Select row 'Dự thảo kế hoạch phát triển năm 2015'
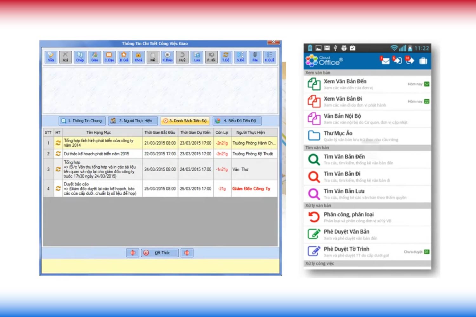 (160, 154)
